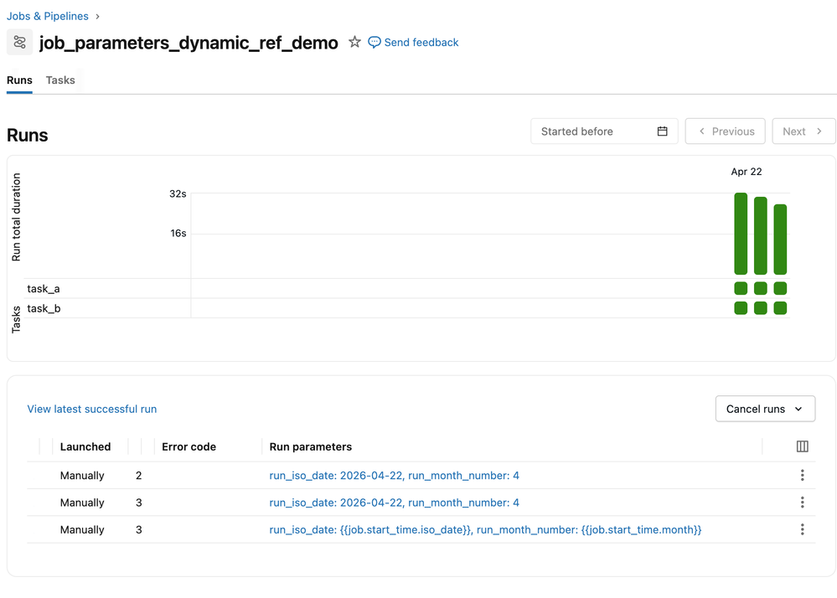837x598 pixels.
Task: Open the Jobs & Pipelines breadcrumb
Action: (47, 15)
